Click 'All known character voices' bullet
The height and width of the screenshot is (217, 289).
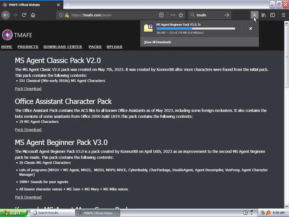pyautogui.click(x=74, y=189)
